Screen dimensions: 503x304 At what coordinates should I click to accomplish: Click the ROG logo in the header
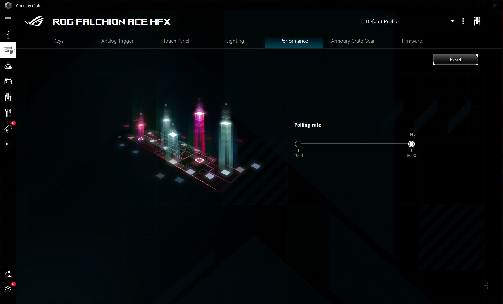[x=34, y=21]
